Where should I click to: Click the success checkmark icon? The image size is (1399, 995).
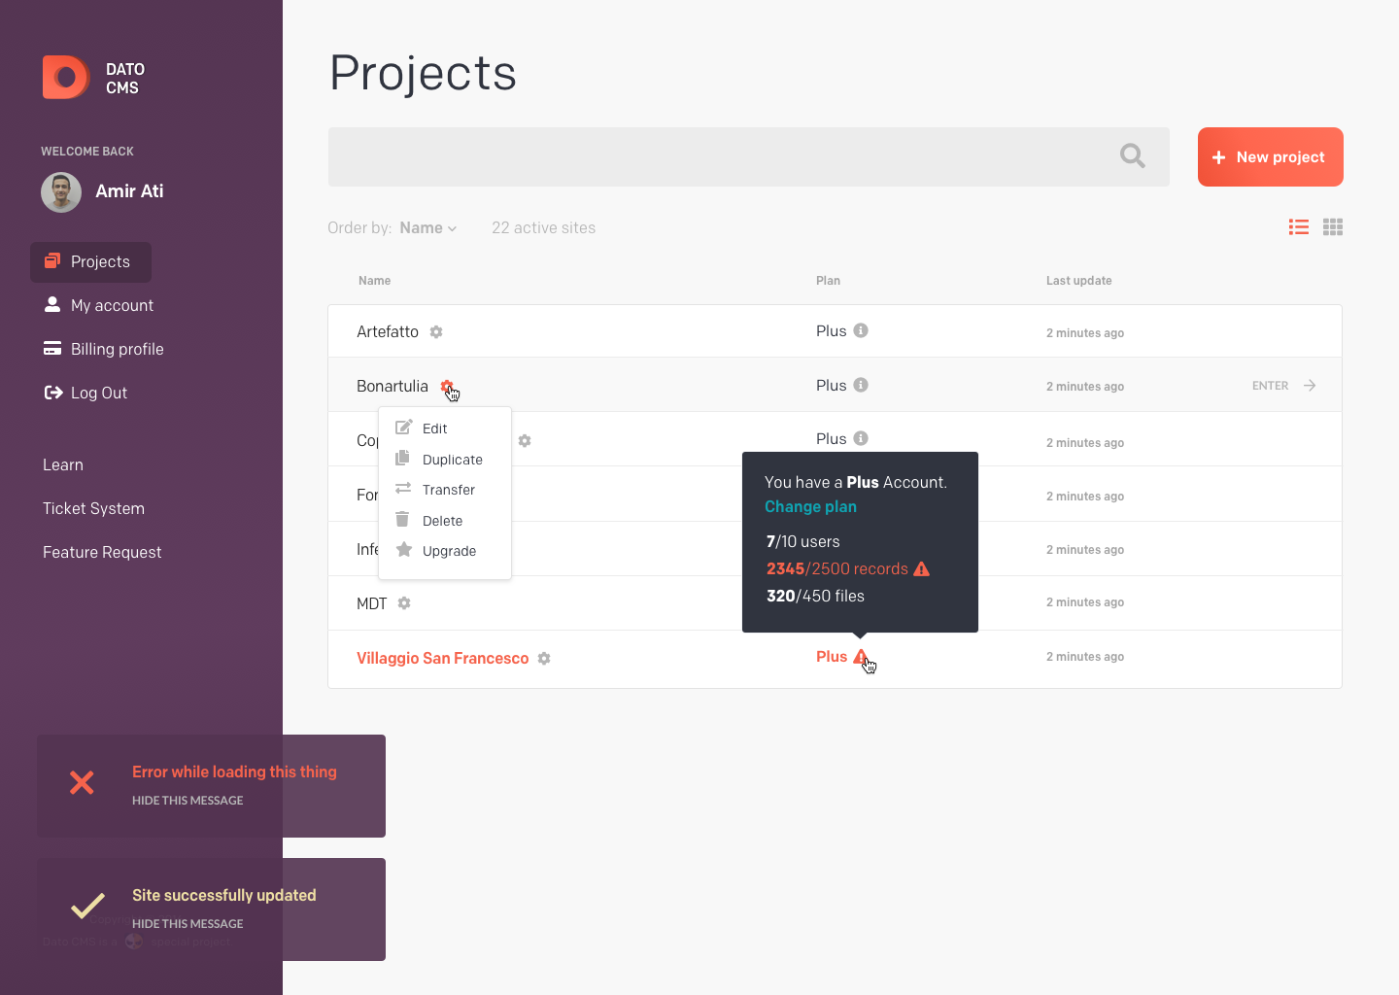click(87, 906)
